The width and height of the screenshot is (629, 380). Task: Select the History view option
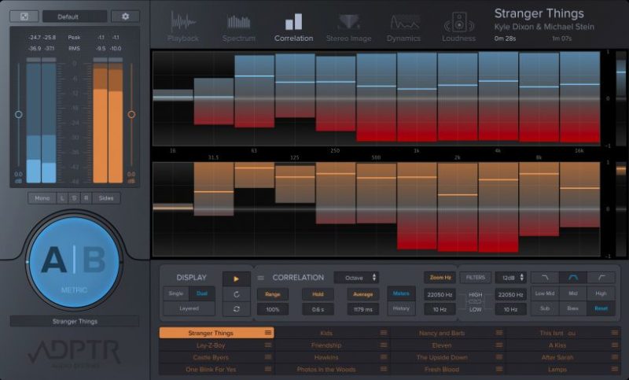coord(401,308)
